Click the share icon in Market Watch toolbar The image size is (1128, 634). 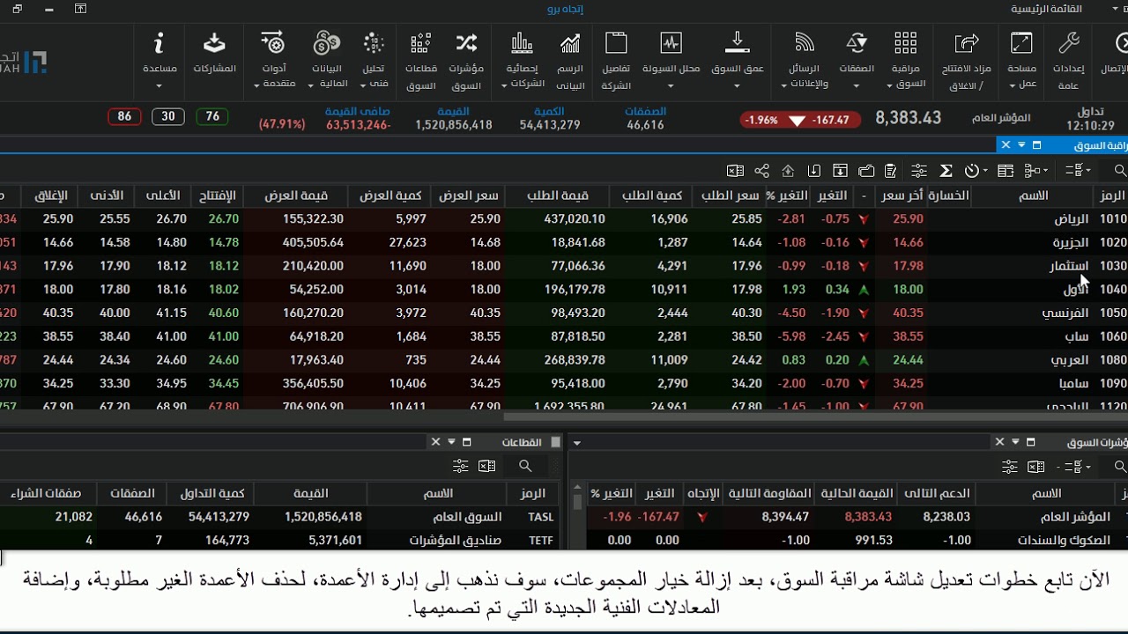[762, 171]
